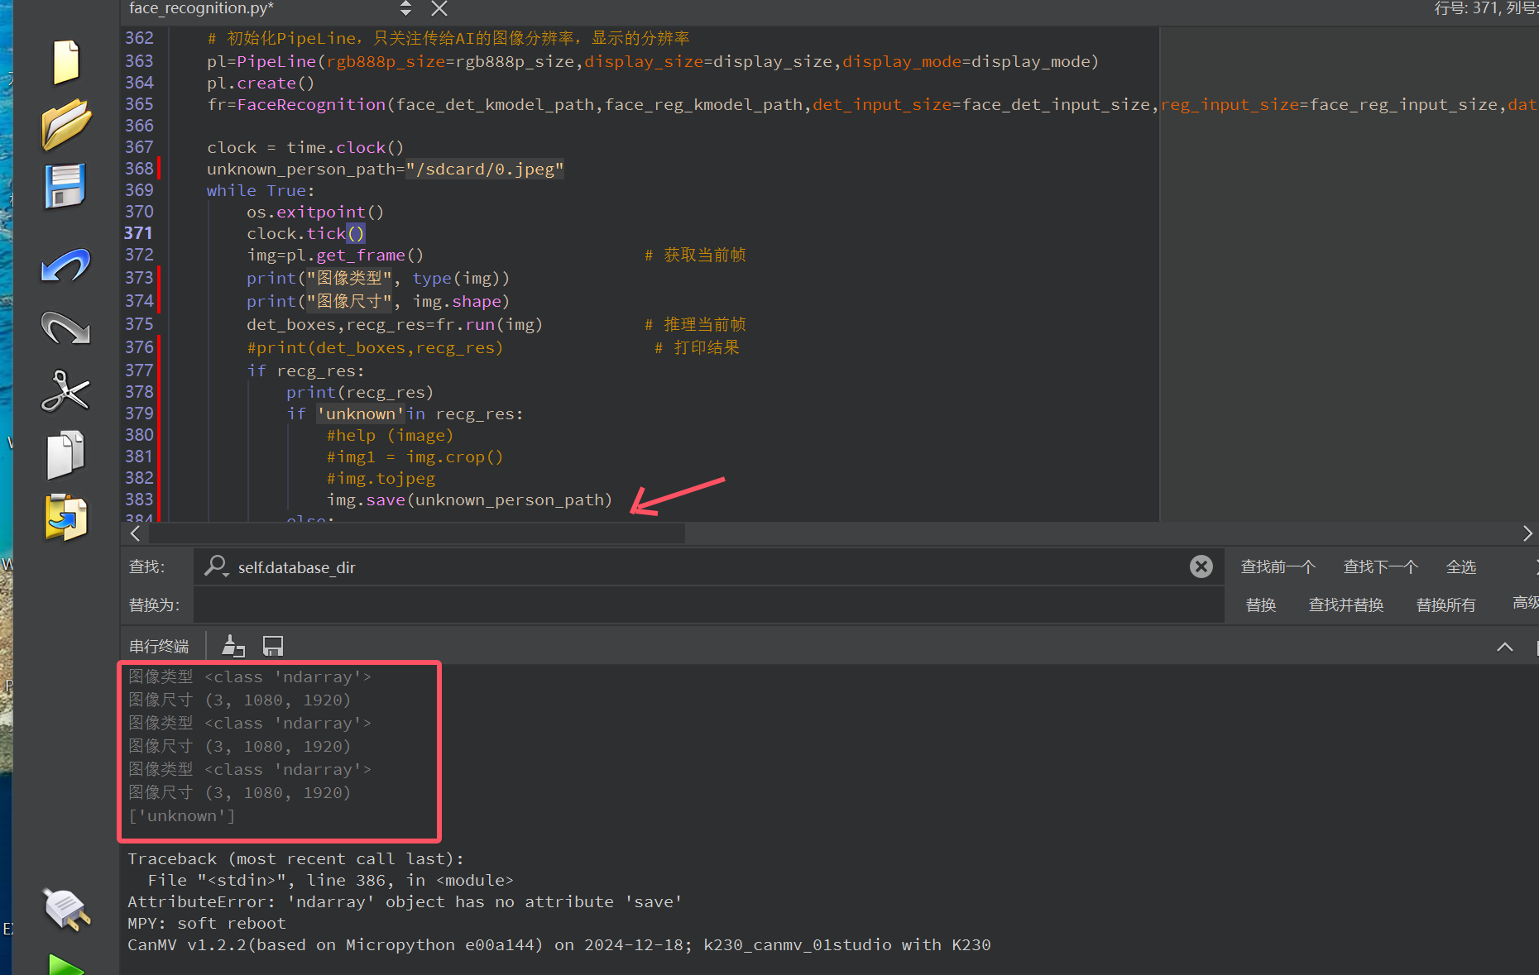Clear the self.database_dir search text
This screenshot has height=975, width=1539.
(x=1201, y=566)
